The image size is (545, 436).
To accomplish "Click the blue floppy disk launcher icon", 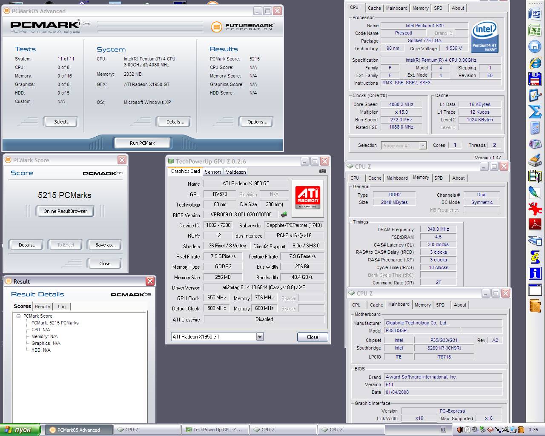I will pos(535,79).
